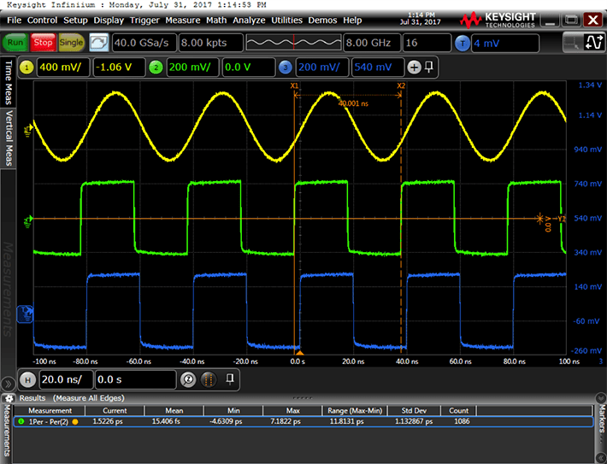Image resolution: width=607 pixels, height=464 pixels.
Task: Click the zoom icon in horizontal toolbar
Action: coord(190,379)
